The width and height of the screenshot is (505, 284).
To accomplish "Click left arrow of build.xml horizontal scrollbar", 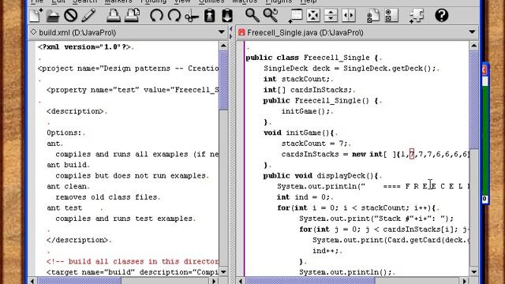I will coord(32,281).
